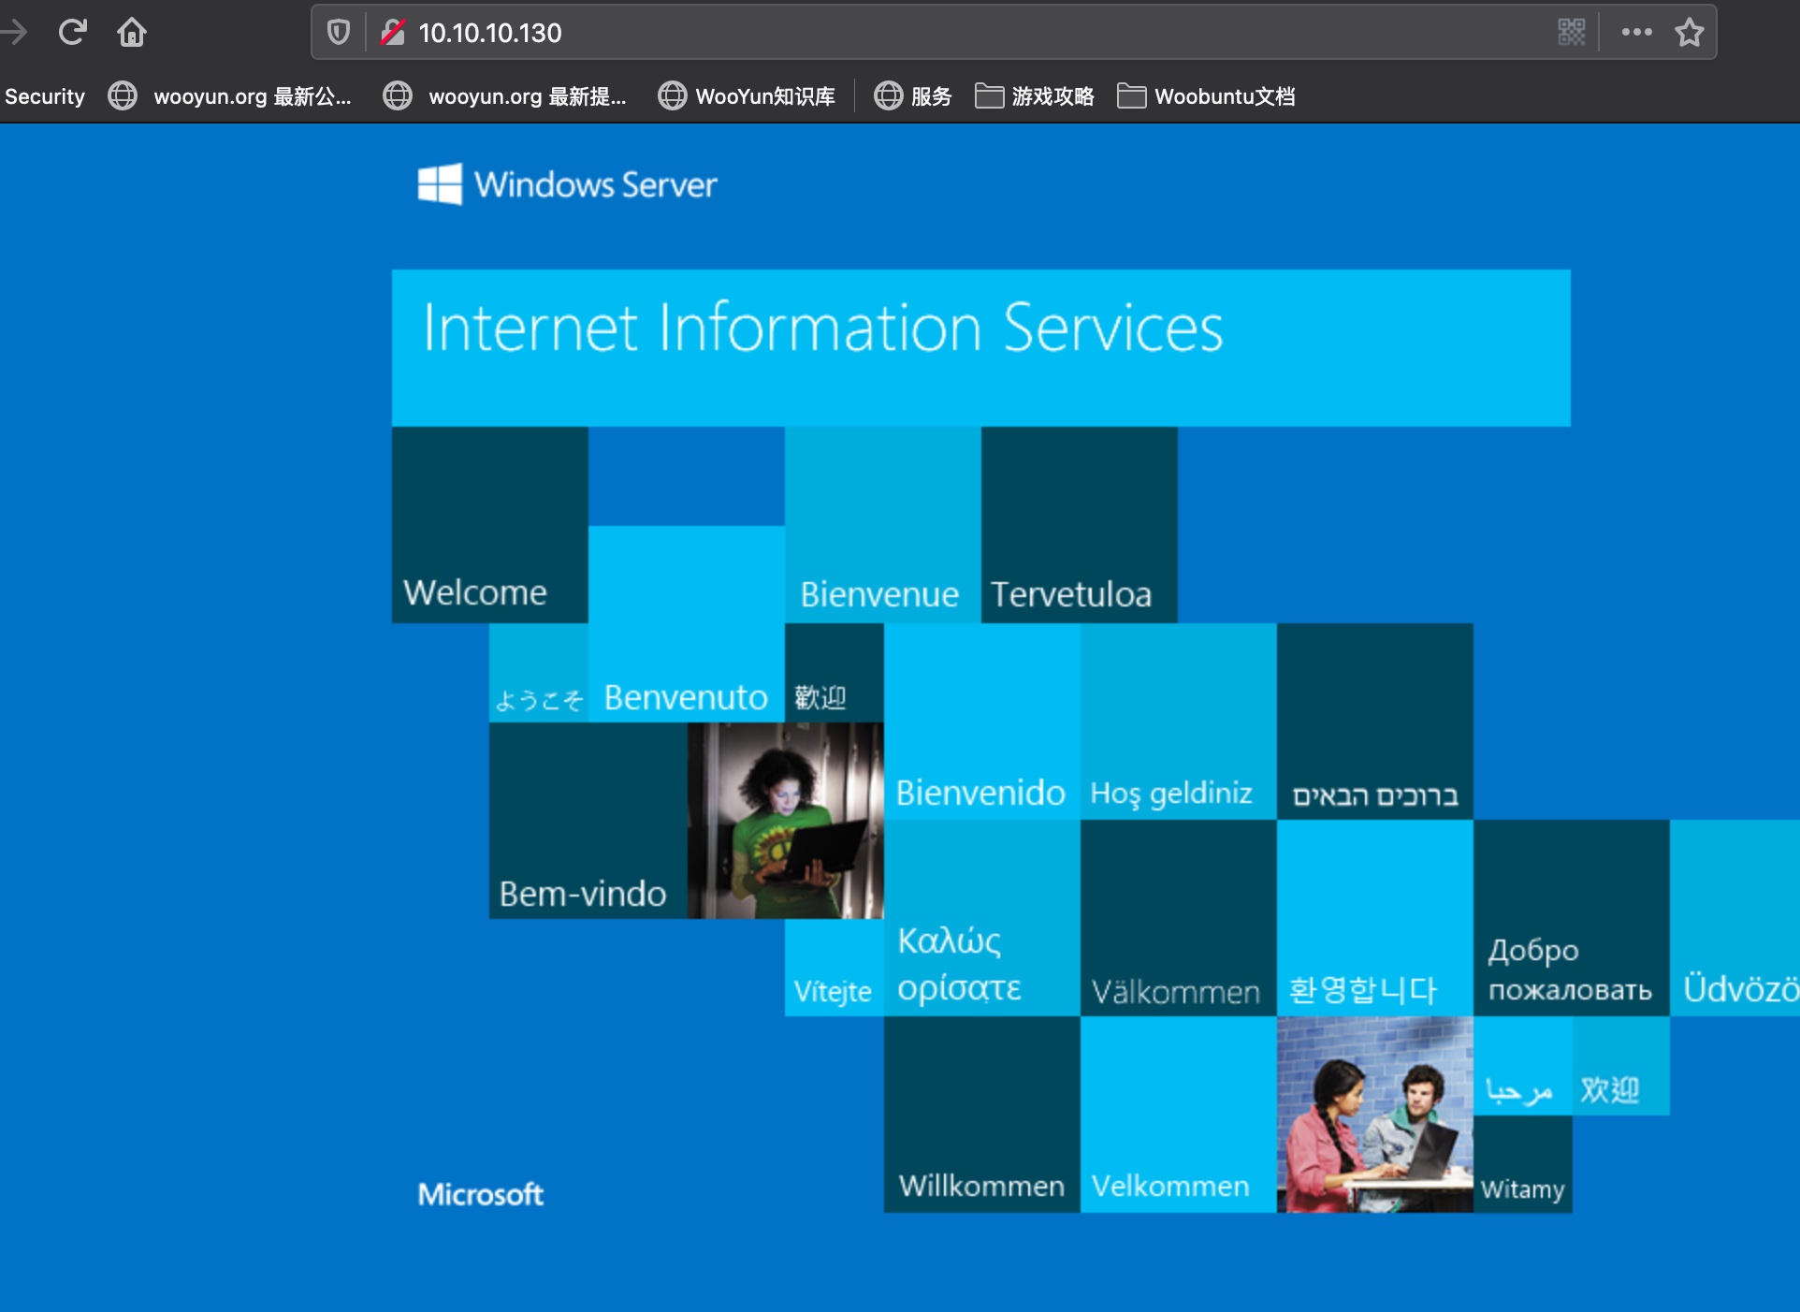
Task: Go to the browser home page
Action: pyautogui.click(x=131, y=33)
